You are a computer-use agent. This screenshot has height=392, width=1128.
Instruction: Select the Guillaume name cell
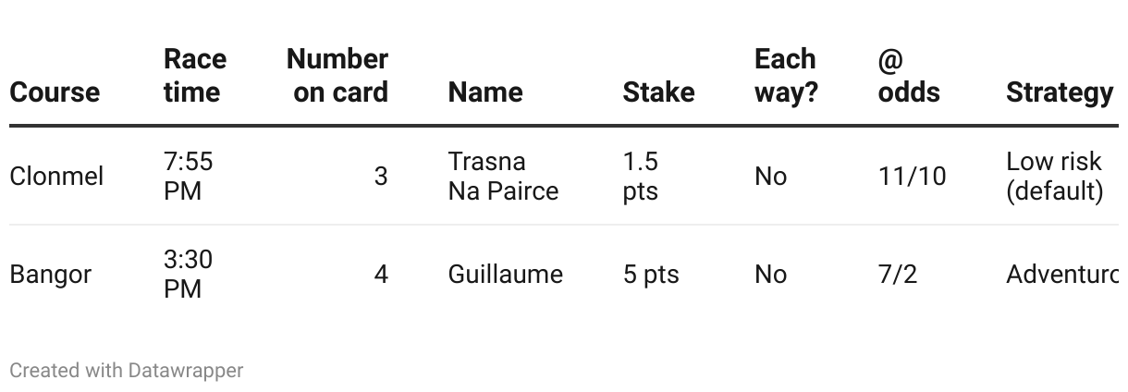click(x=505, y=275)
